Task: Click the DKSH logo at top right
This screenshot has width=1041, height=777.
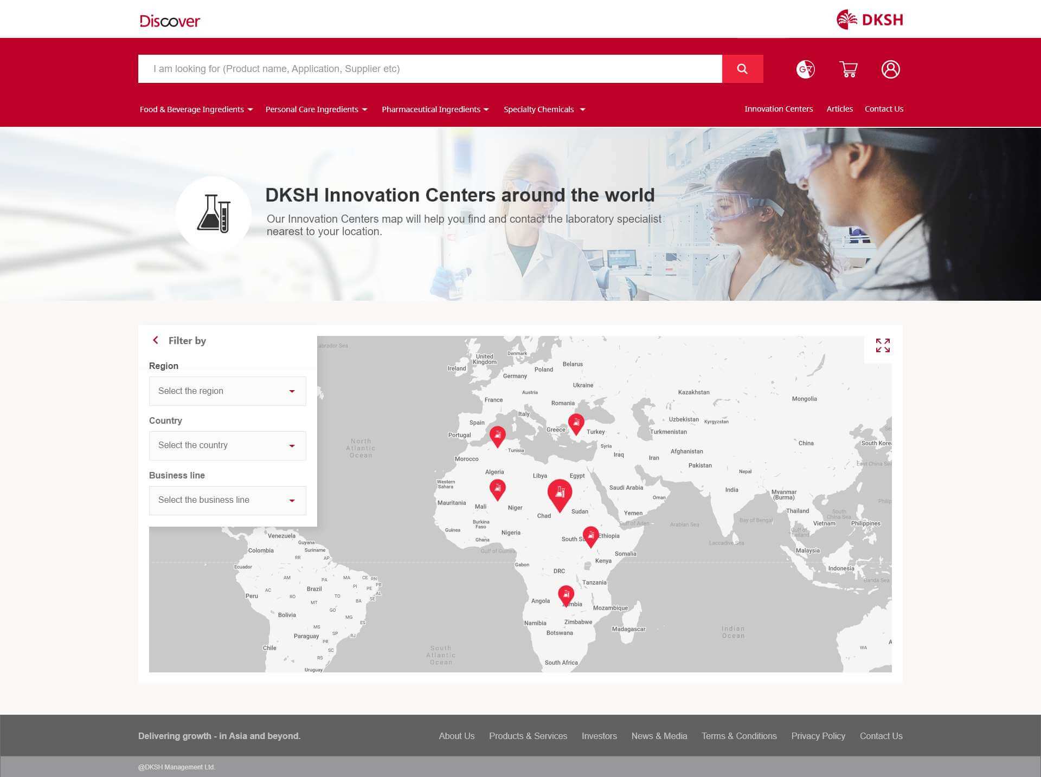Action: click(x=870, y=20)
